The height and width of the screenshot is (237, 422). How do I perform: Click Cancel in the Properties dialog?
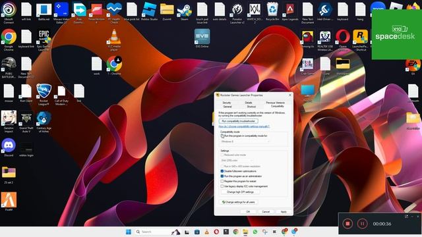[266, 212]
